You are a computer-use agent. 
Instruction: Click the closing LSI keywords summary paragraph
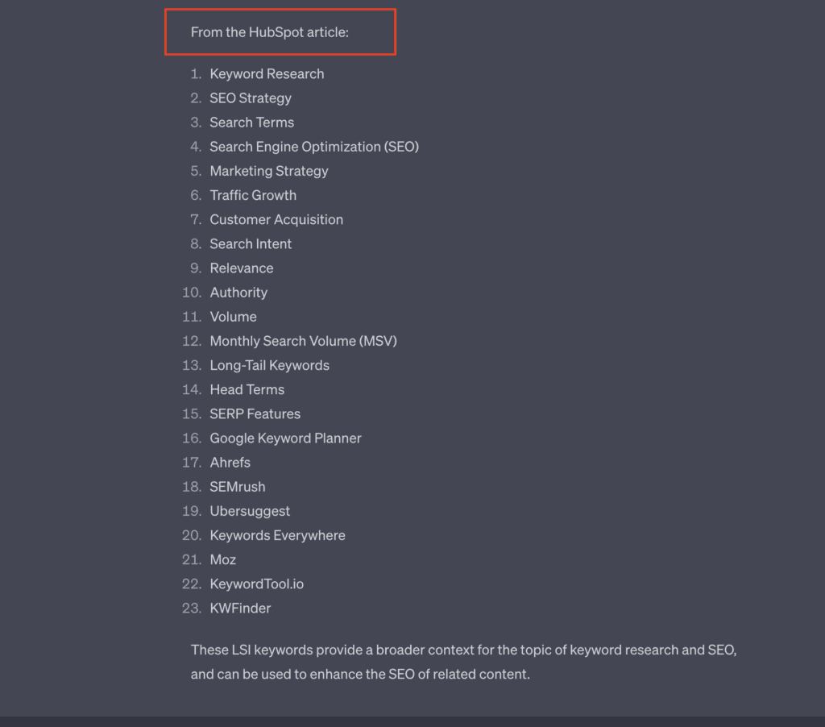click(x=463, y=662)
